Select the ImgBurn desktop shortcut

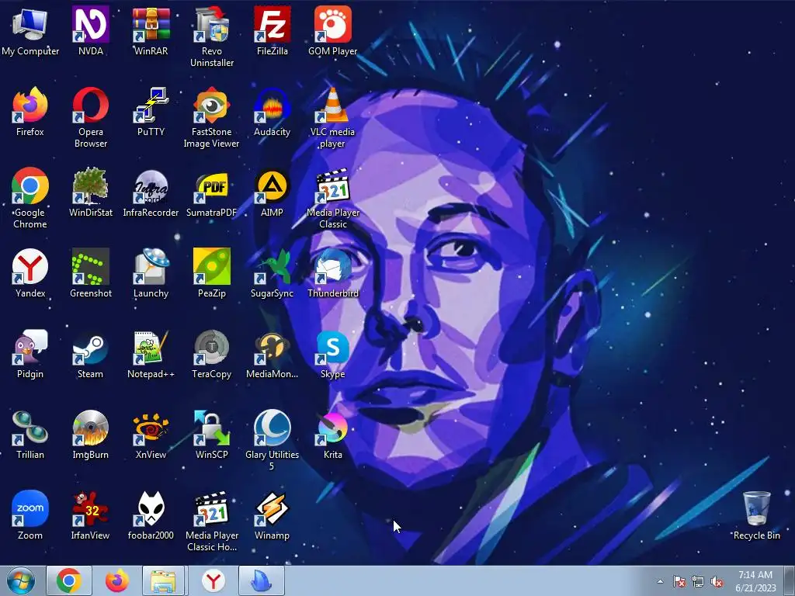point(90,435)
